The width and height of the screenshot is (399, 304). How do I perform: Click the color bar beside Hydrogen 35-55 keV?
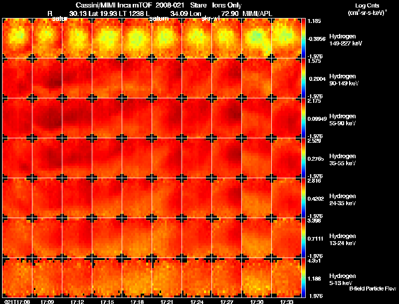(x=303, y=158)
